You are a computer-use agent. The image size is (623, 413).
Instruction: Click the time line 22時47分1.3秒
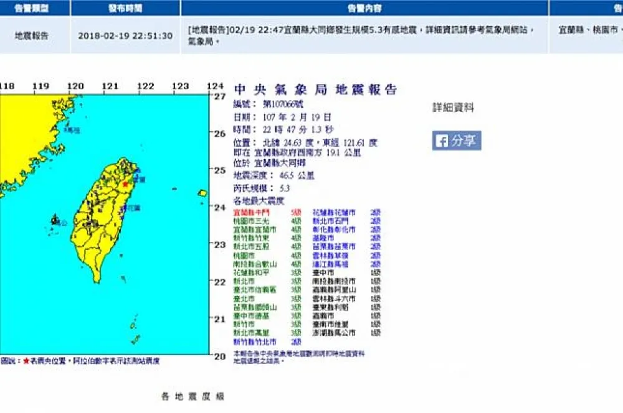tap(283, 130)
